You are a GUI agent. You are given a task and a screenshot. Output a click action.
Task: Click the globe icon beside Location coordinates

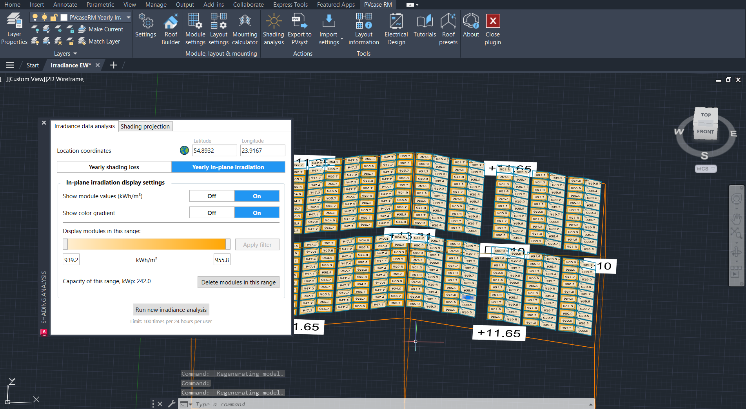[x=184, y=150]
